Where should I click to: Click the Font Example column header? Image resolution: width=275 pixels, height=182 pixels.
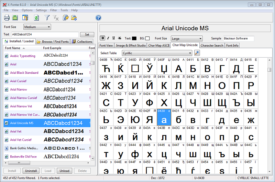pyautogui.click(x=64, y=48)
